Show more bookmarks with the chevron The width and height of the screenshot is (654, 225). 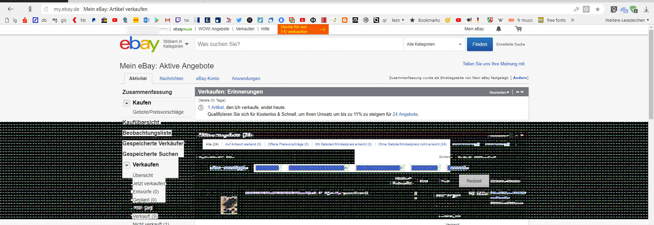[573, 20]
